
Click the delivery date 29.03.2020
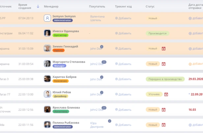coord(195,79)
